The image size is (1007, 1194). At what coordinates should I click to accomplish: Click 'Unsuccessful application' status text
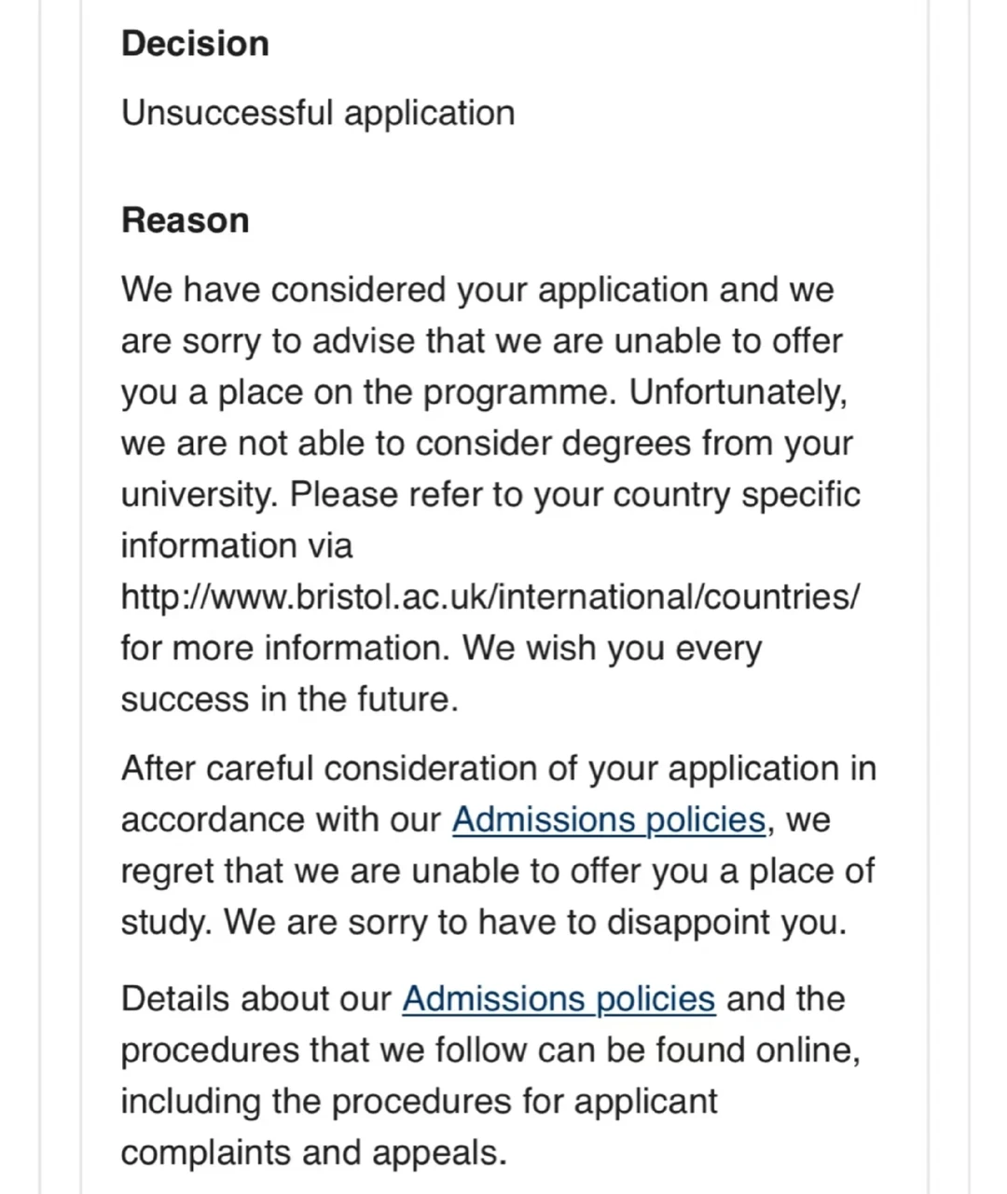coord(318,113)
